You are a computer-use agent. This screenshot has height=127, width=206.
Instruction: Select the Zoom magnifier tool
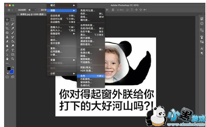pyautogui.click(x=13, y=59)
